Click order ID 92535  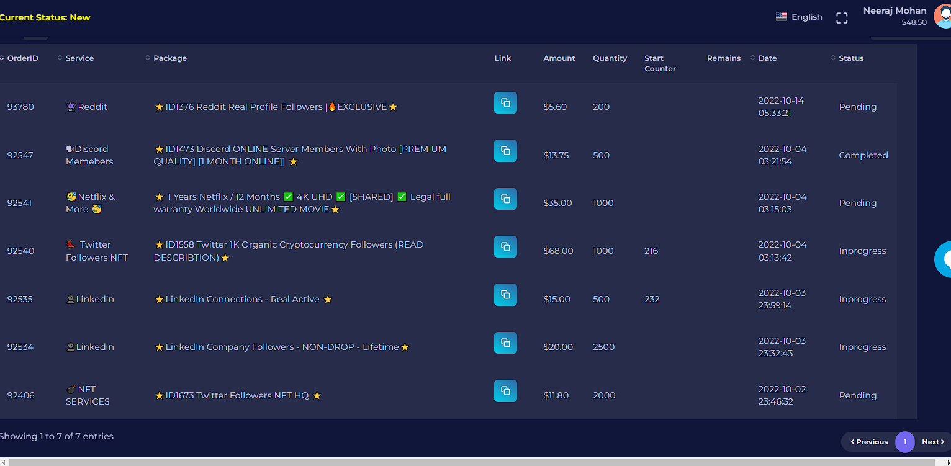pos(20,299)
